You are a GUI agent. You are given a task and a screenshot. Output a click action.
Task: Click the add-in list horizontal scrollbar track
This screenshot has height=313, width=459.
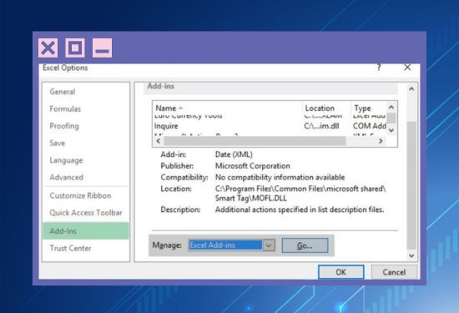tap(361, 141)
